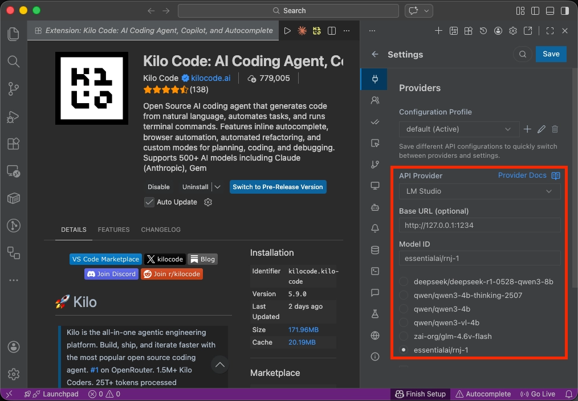Screen dimensions: 578x401
Task: Open Kilo profile icon in panel toolbar
Action: [x=498, y=31]
